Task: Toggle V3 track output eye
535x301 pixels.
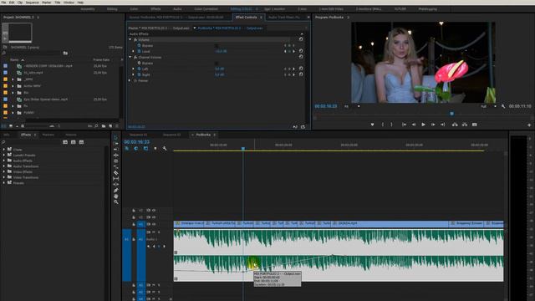Action: tap(154, 210)
